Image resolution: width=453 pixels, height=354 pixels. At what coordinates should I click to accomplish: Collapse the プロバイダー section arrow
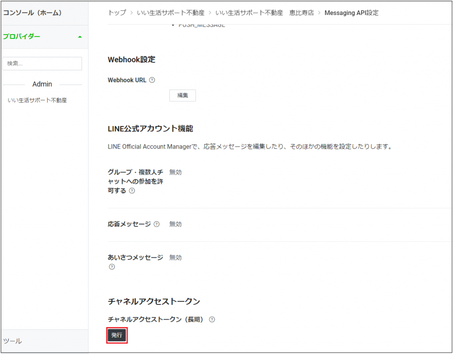(80, 37)
